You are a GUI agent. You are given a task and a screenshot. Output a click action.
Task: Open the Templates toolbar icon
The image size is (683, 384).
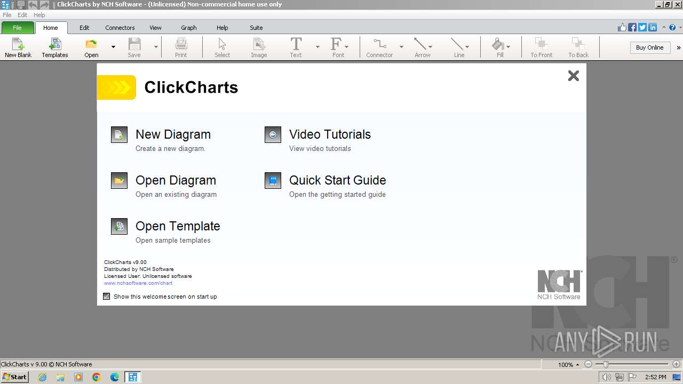55,47
